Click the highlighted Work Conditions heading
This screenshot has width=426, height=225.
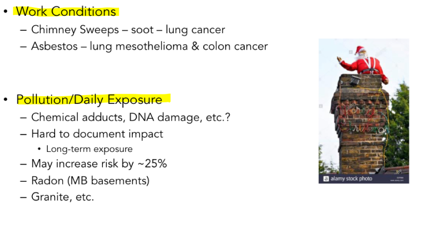point(66,11)
